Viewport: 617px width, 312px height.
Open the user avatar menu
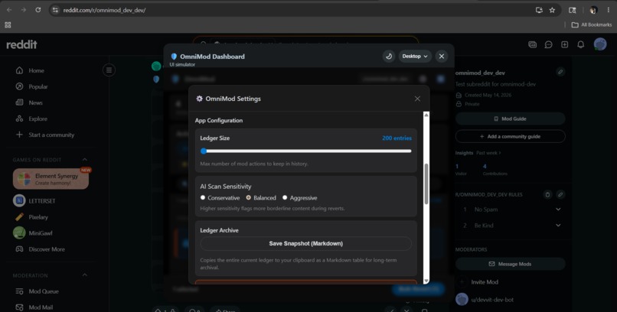[x=600, y=44]
